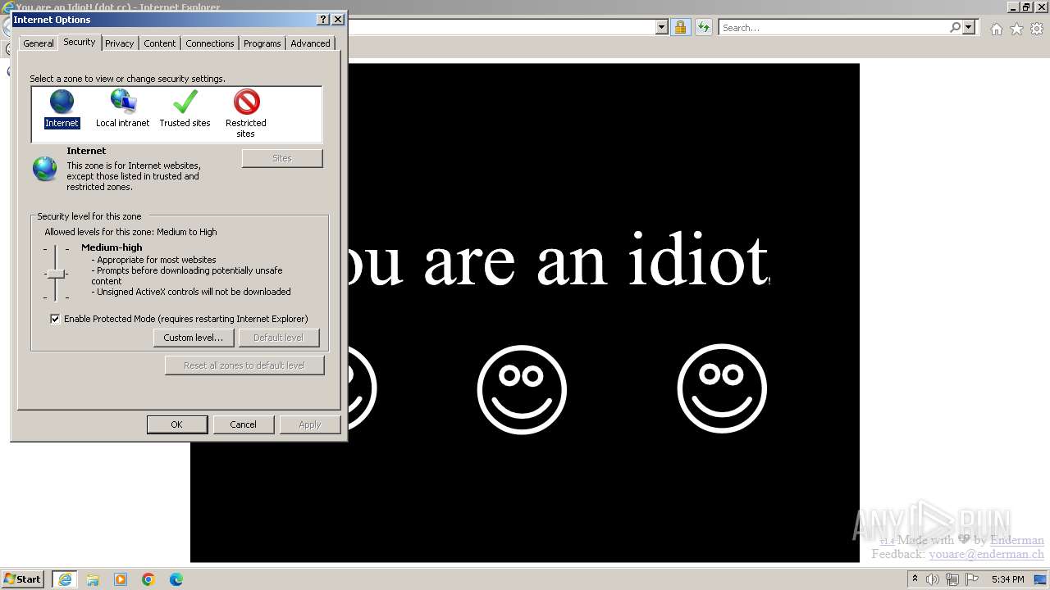Switch to the General tab

(x=39, y=43)
